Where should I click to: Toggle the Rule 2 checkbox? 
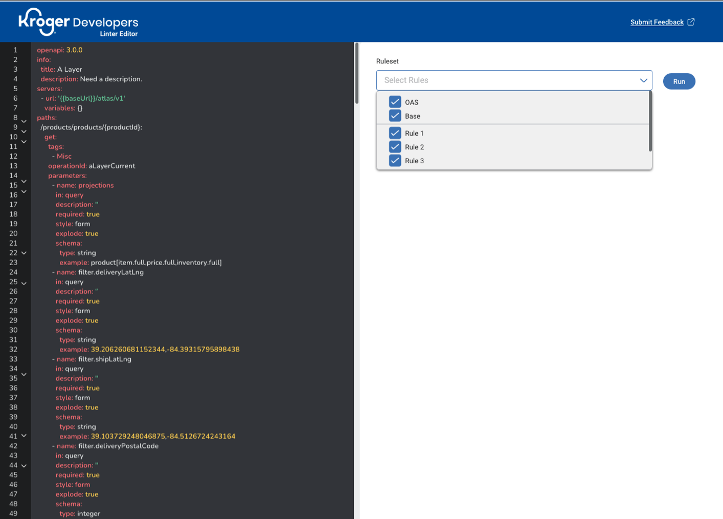coord(395,147)
